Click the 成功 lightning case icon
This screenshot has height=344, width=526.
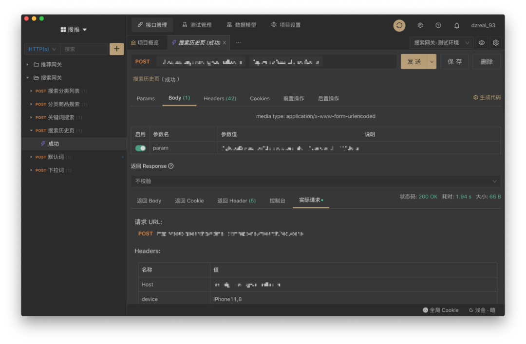[43, 144]
